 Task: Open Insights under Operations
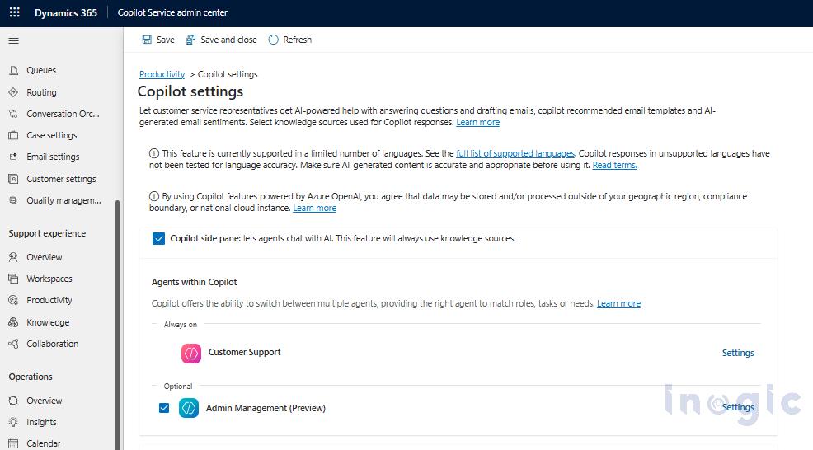(x=41, y=422)
